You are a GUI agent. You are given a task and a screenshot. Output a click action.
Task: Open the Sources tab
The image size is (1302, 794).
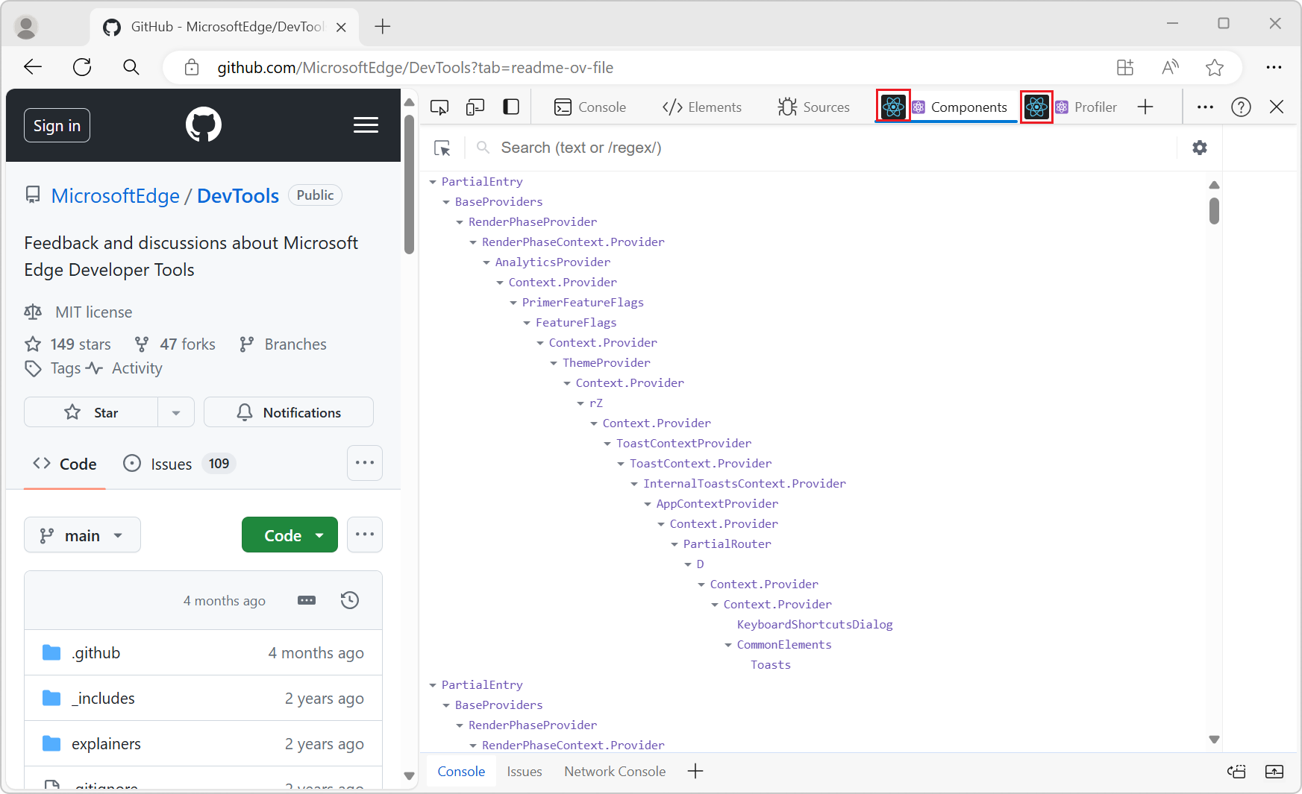813,107
